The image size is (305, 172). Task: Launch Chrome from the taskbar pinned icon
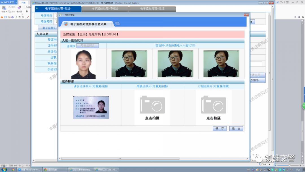point(13,170)
